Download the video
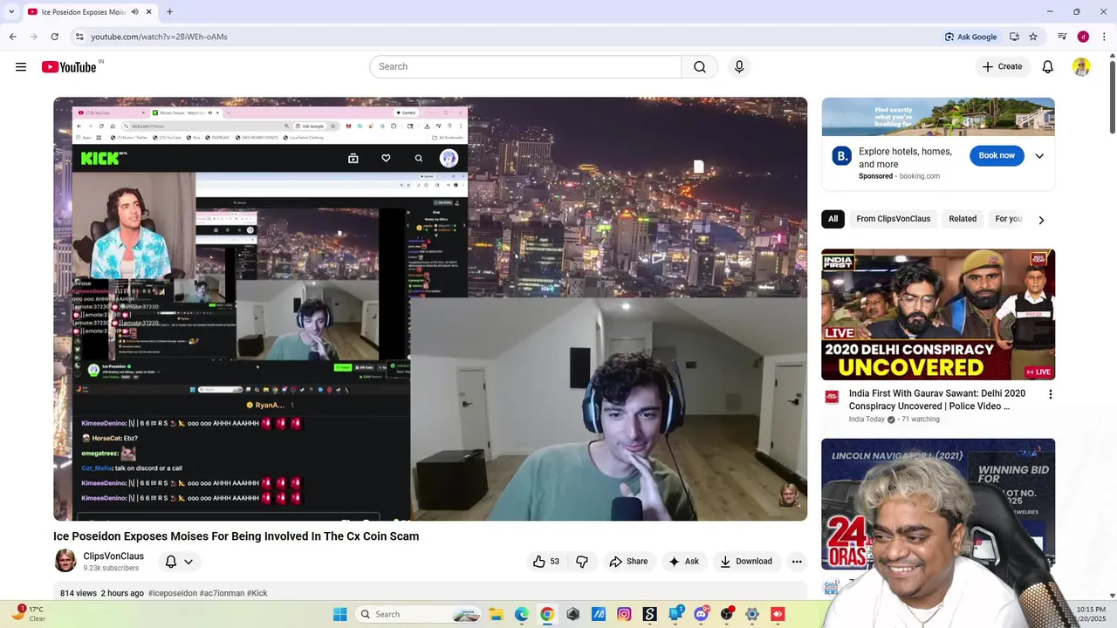The image size is (1117, 628). point(745,562)
